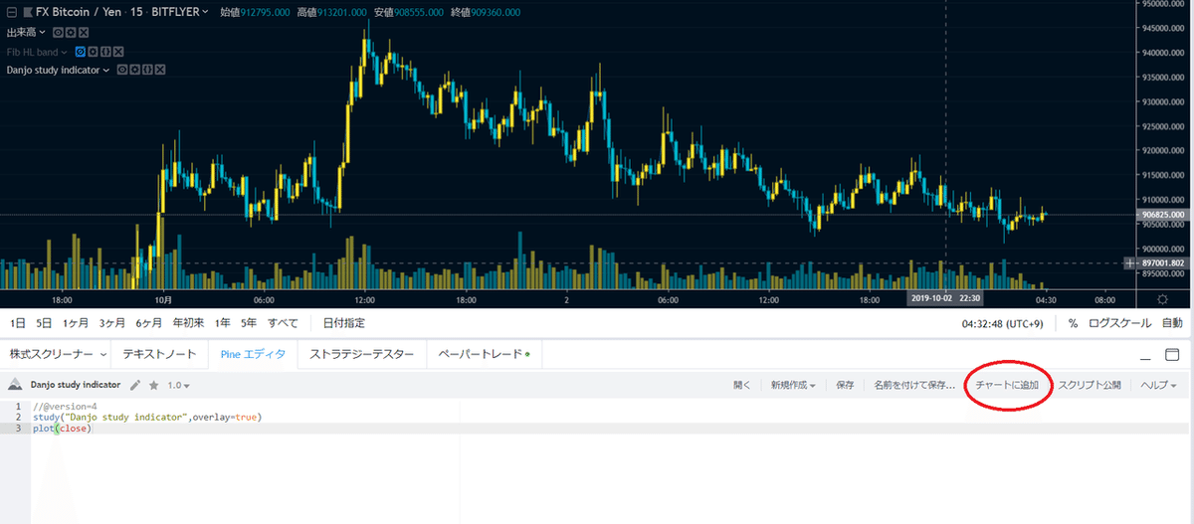1194x524 pixels.
Task: Click チャートに追加 button
Action: (1007, 385)
